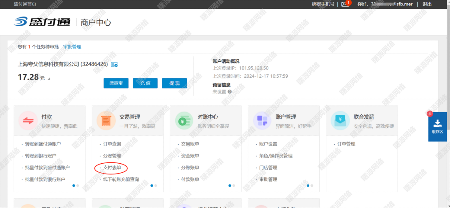Image resolution: width=450 pixels, height=208 pixels.
Task: Click the 联合发薪 card title
Action: (x=364, y=117)
